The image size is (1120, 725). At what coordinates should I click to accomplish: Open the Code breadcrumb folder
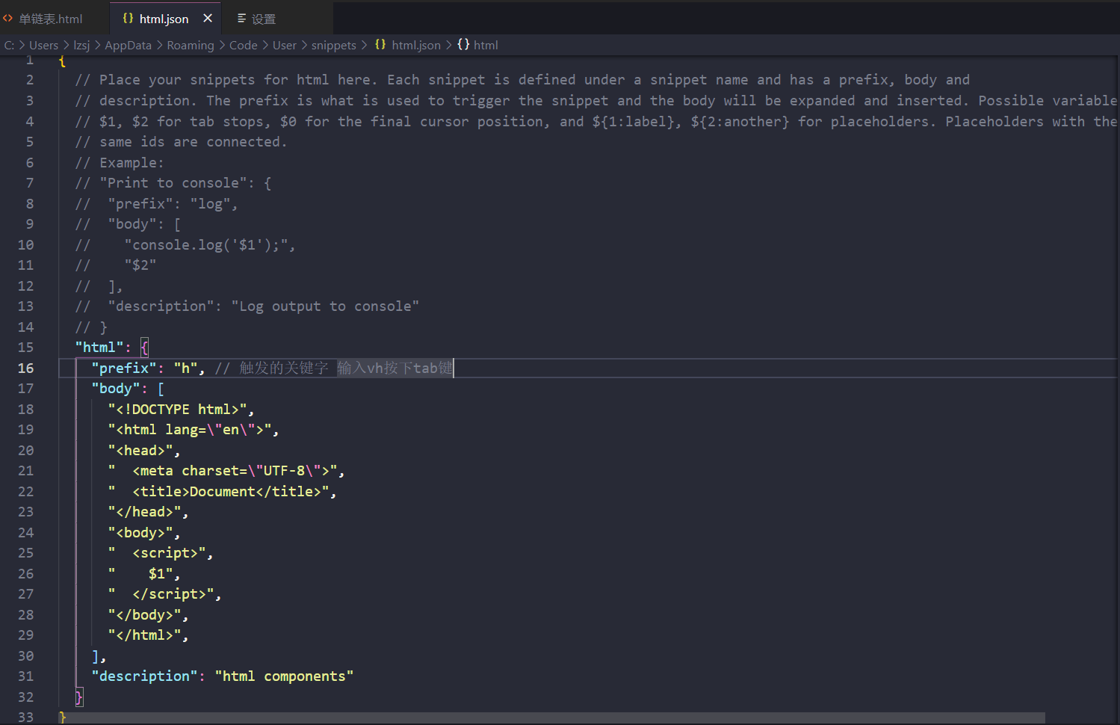point(244,45)
